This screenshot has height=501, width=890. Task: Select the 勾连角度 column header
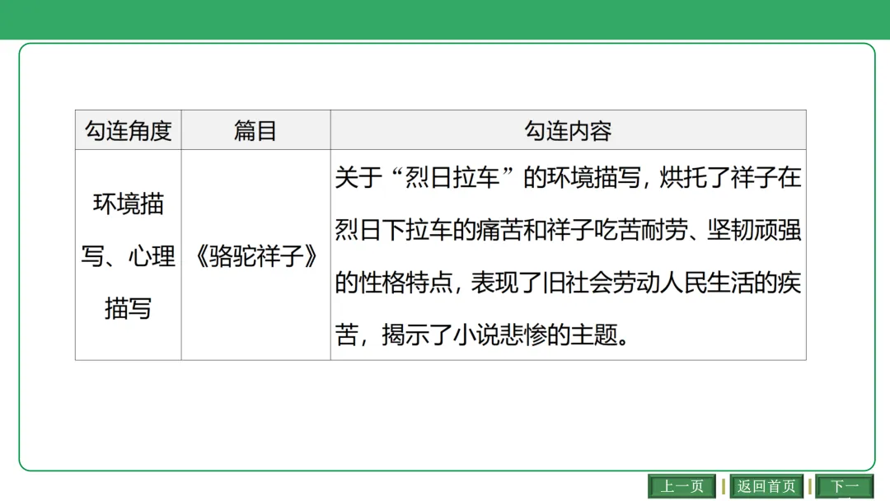[x=129, y=130]
